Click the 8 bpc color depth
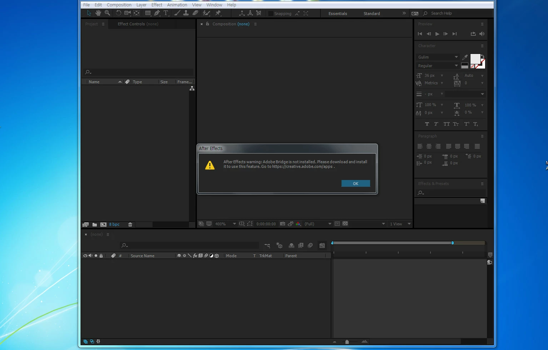548x350 pixels. 114,224
